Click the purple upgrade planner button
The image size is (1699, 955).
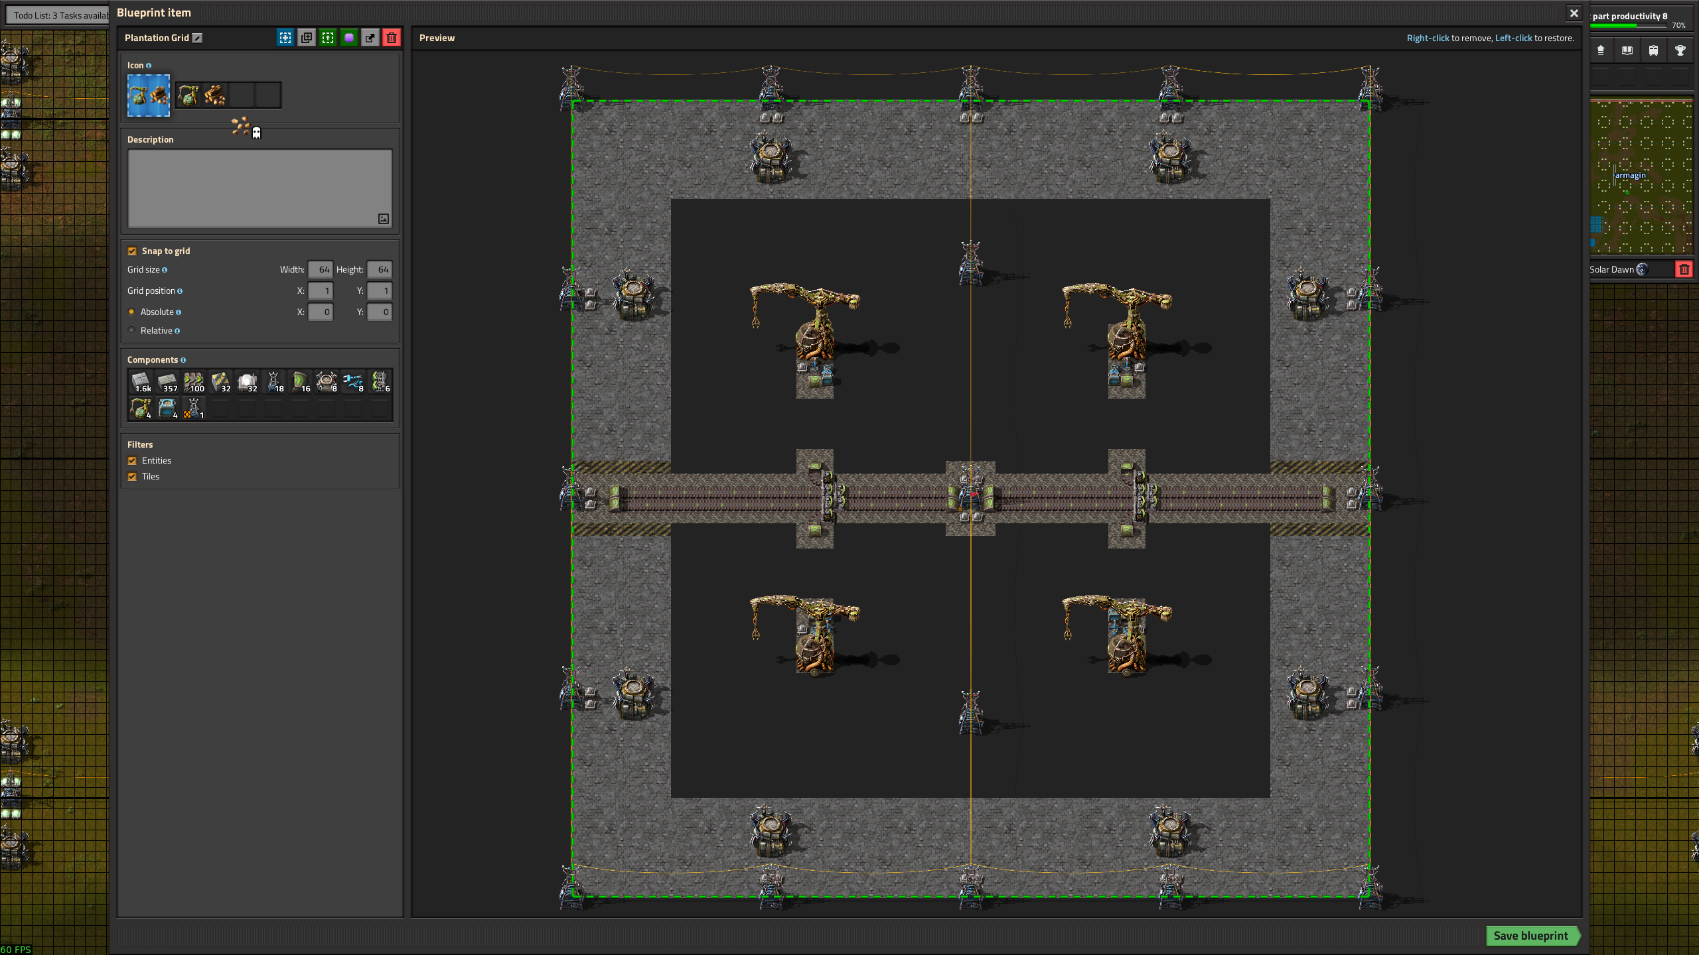coord(349,38)
